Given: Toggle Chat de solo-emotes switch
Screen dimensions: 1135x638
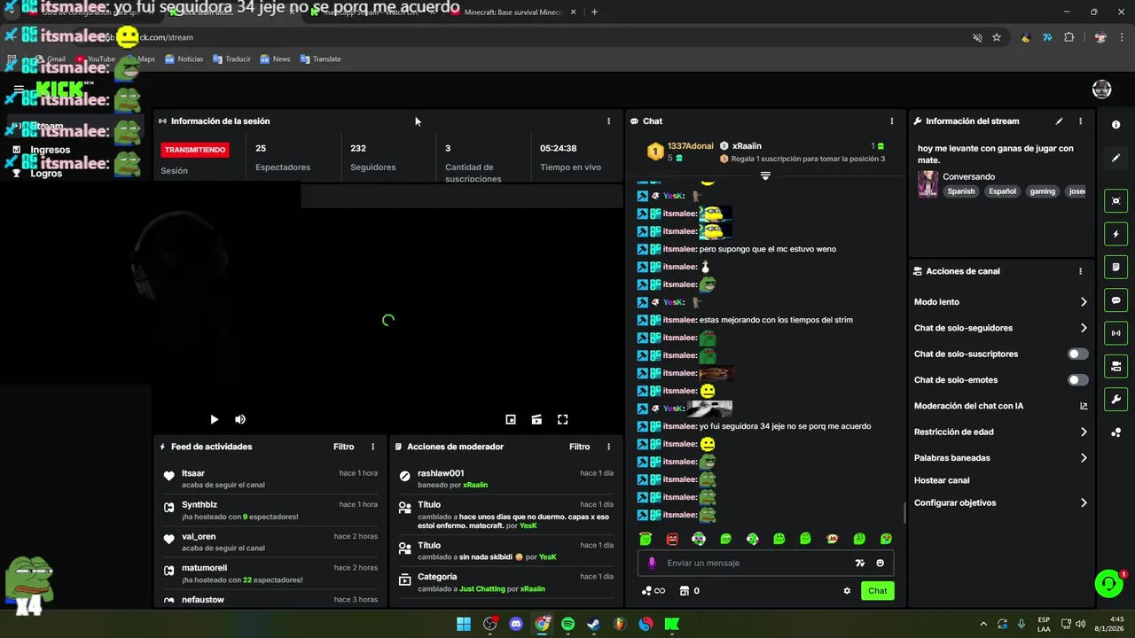Looking at the screenshot, I should (x=1077, y=380).
